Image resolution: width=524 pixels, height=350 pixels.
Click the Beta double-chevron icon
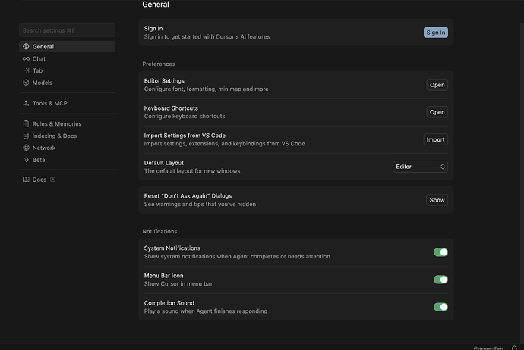(x=26, y=160)
